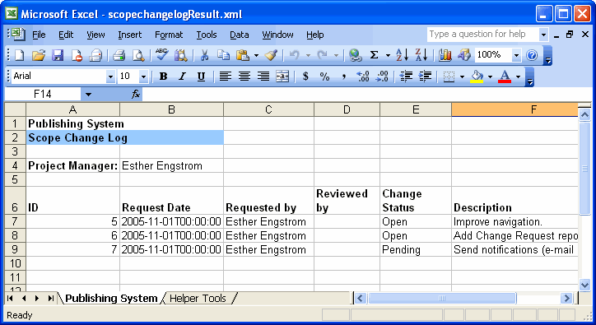Select column C header
This screenshot has width=596, height=325.
click(268, 109)
